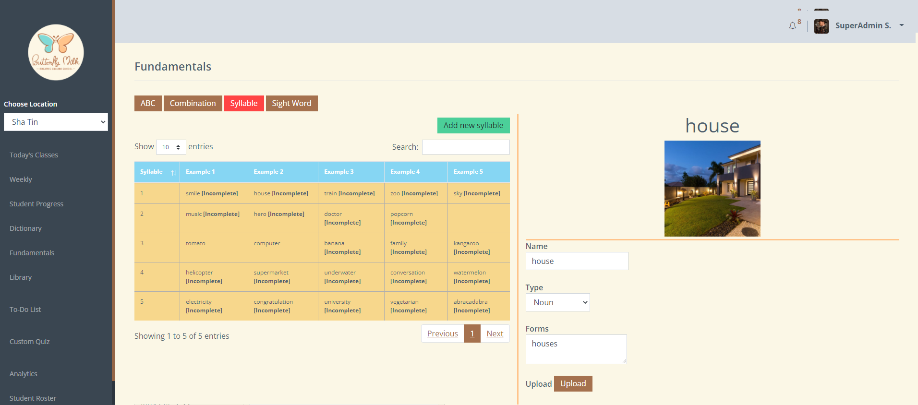Screen dimensions: 918x405
Task: Click the Search input field
Action: pyautogui.click(x=465, y=147)
